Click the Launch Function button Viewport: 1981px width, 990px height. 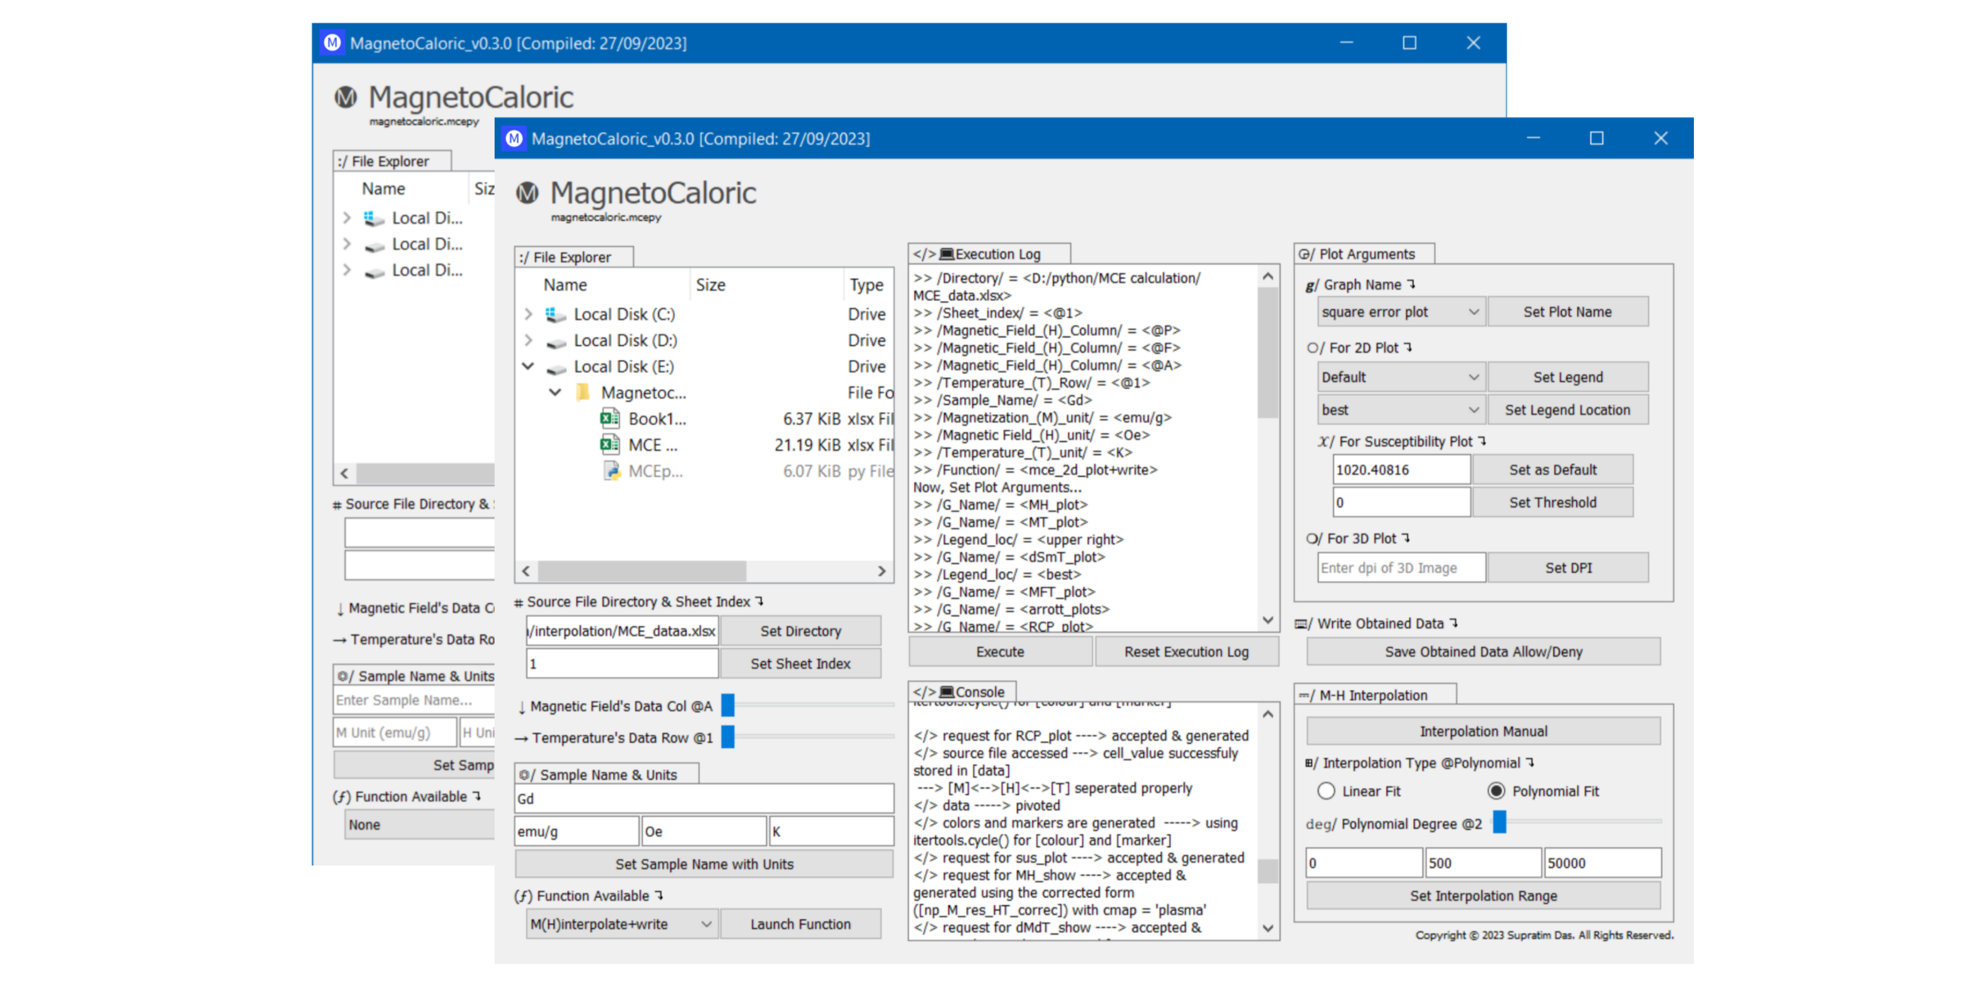point(800,924)
